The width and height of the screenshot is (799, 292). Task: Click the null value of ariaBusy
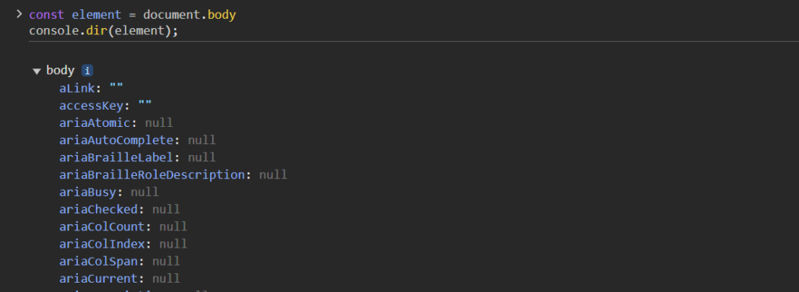click(x=144, y=192)
